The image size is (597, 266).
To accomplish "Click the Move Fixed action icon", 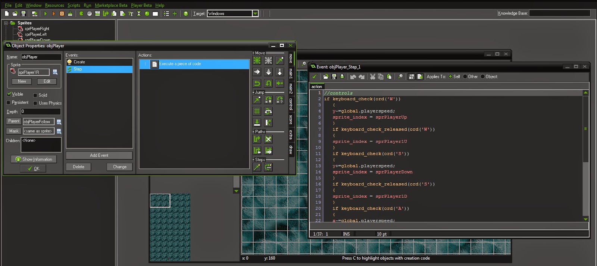I will (257, 60).
